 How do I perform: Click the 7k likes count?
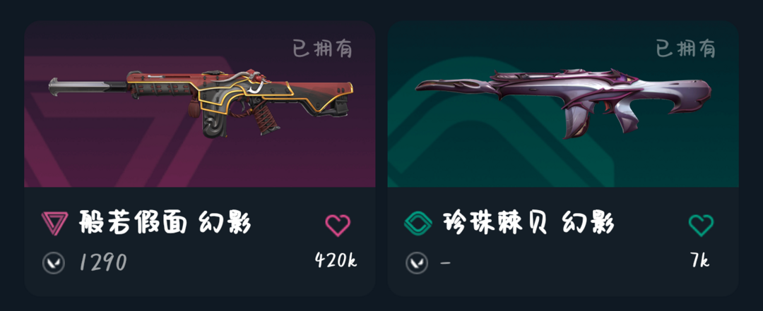coord(699,260)
